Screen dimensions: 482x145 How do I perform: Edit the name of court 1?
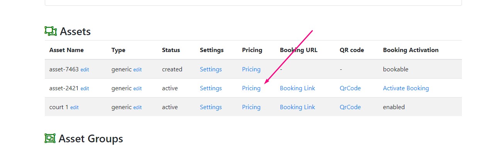pos(74,108)
